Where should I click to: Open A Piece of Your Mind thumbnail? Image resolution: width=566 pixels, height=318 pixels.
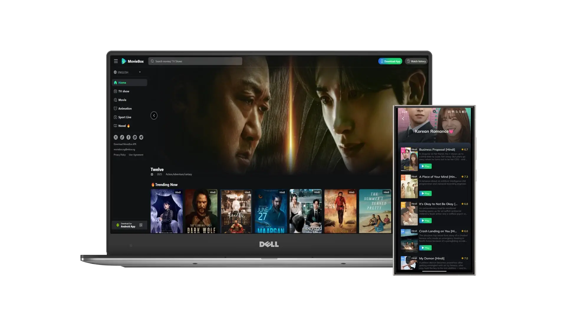tap(409, 186)
